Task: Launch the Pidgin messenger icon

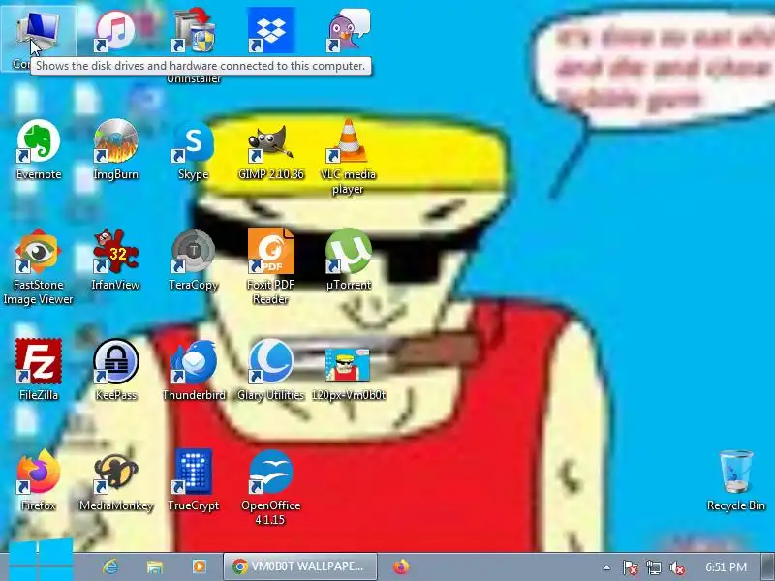Action: pyautogui.click(x=349, y=31)
